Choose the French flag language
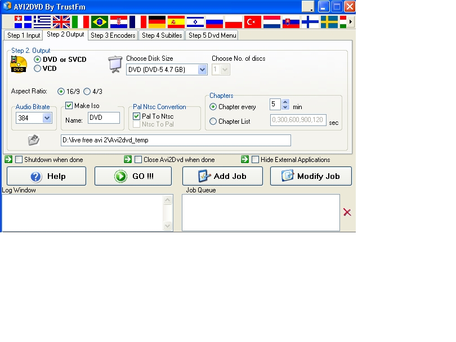 click(x=138, y=22)
